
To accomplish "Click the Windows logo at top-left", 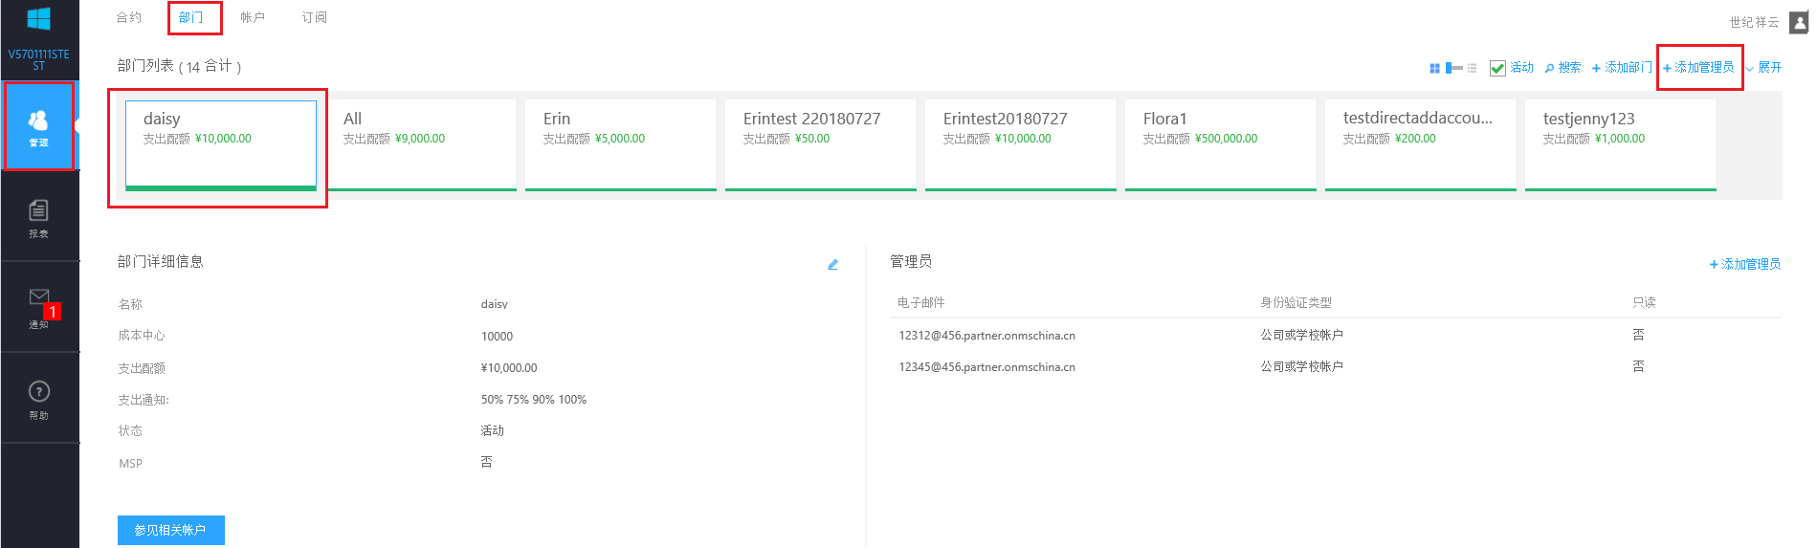I will (38, 19).
